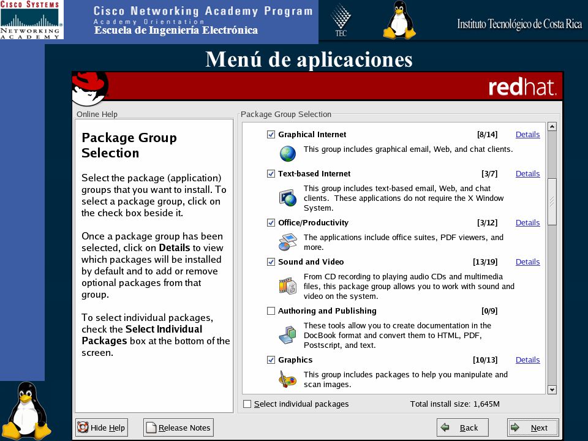The width and height of the screenshot is (588, 441).
Task: Click the large Tux penguin at the bottom left
Action: (26, 410)
